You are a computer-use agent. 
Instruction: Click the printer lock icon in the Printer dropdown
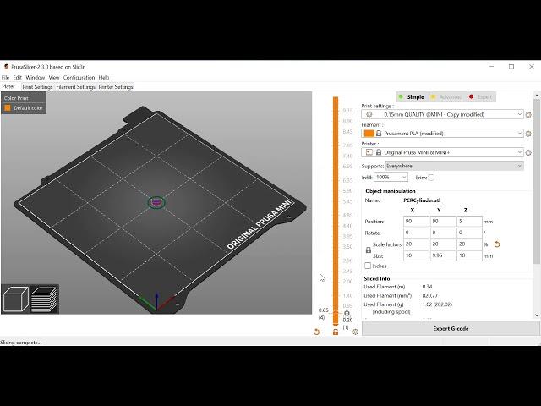(x=379, y=152)
